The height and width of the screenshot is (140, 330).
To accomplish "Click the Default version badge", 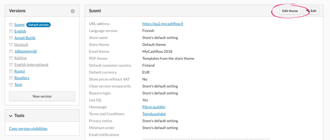I will [x=39, y=25].
